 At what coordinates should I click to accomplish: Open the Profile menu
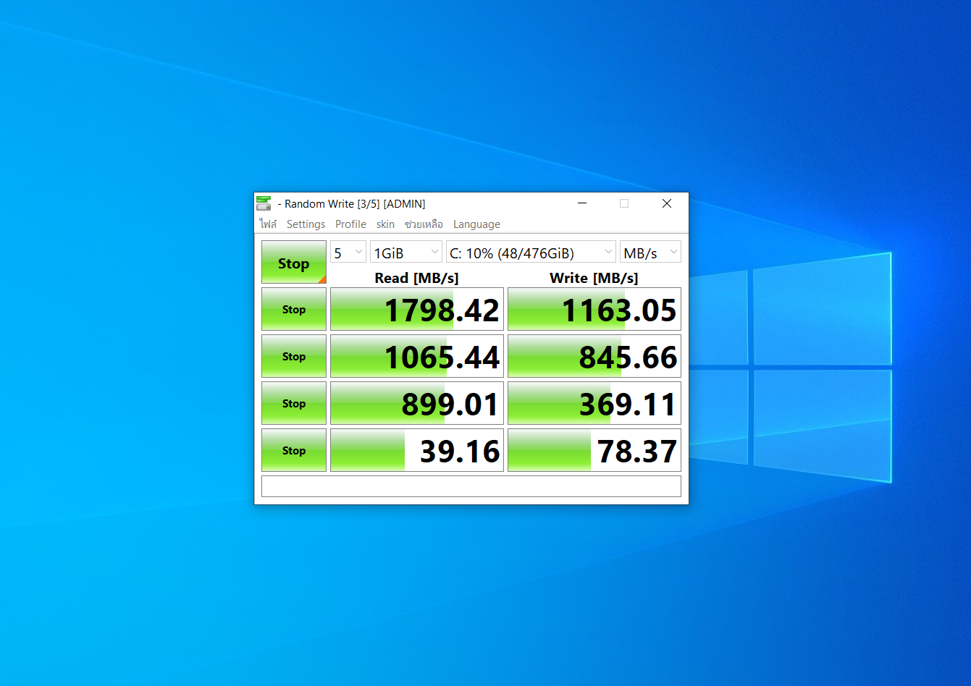point(350,224)
